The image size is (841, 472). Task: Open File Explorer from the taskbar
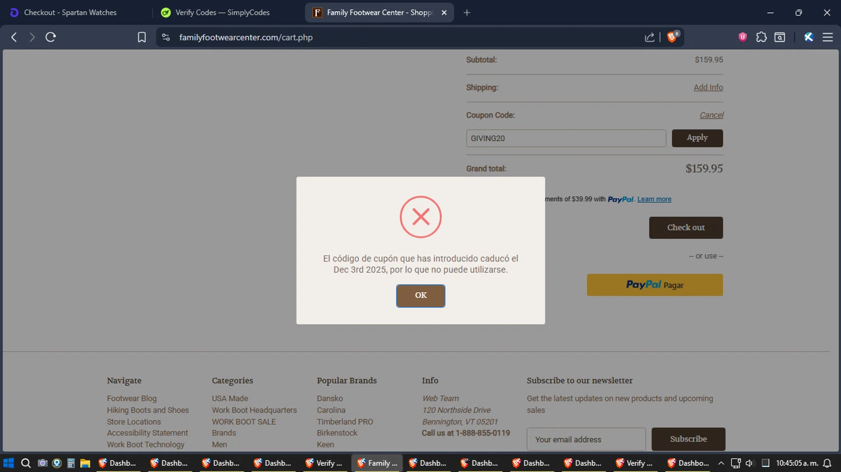(85, 463)
